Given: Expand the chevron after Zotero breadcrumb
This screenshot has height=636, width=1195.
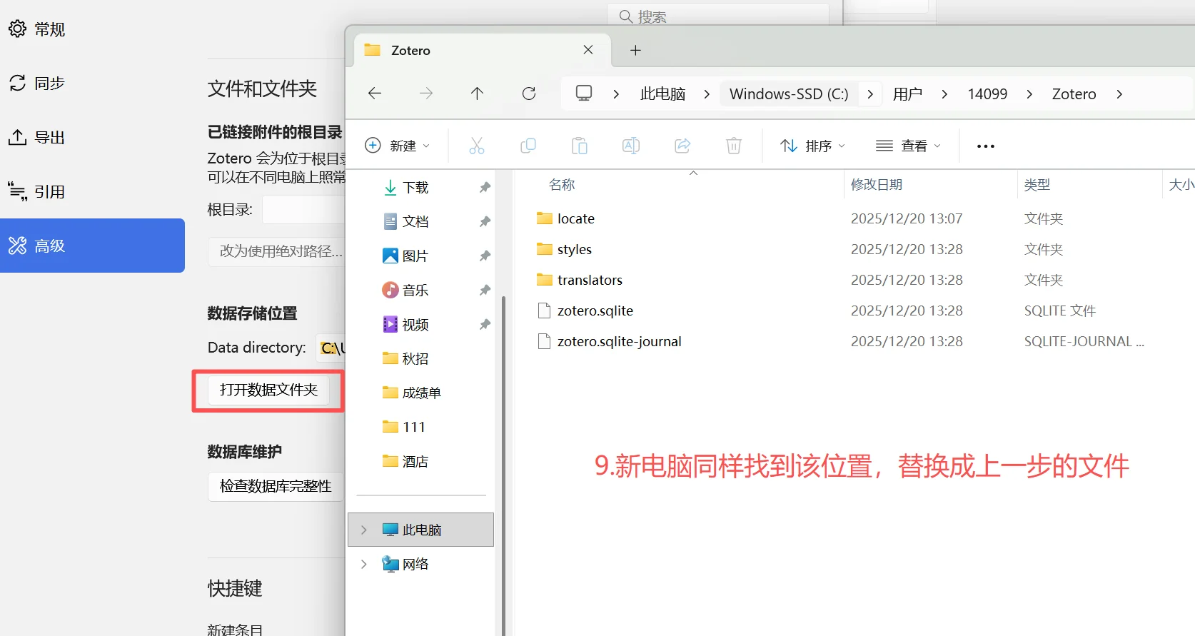Looking at the screenshot, I should (1119, 94).
